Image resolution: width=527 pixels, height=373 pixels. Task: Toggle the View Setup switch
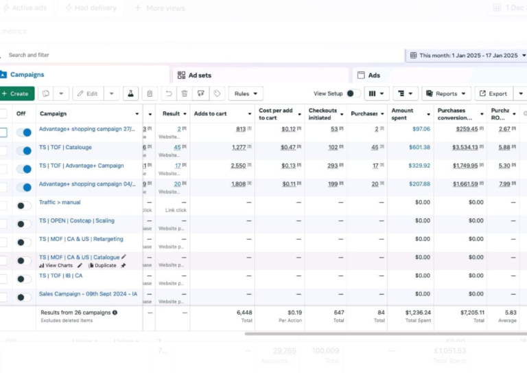(353, 93)
